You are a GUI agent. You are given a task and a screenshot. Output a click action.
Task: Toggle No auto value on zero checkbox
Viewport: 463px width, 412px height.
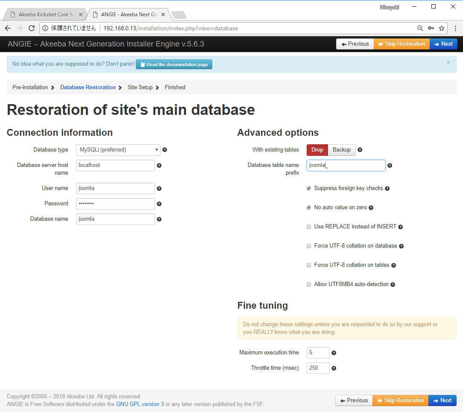click(x=309, y=207)
